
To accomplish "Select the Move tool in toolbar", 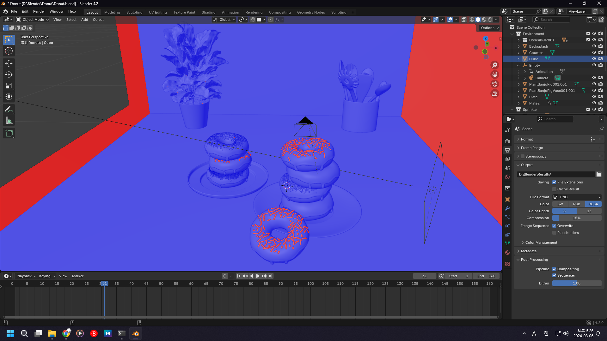I will click(x=9, y=63).
